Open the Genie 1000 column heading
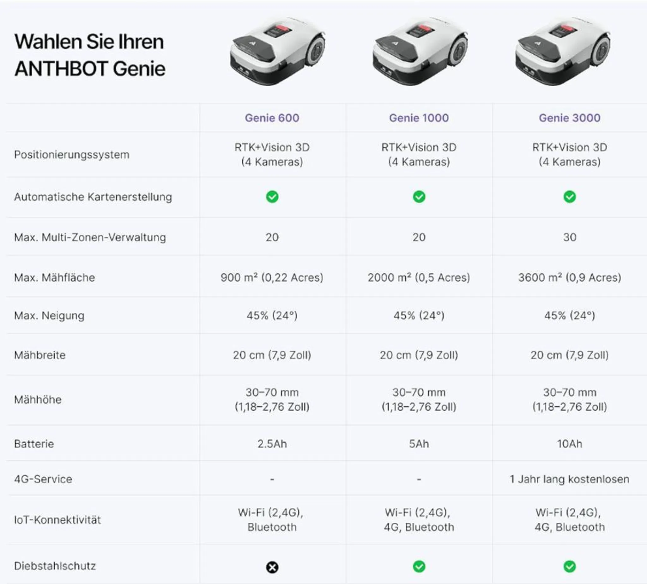 (x=419, y=118)
